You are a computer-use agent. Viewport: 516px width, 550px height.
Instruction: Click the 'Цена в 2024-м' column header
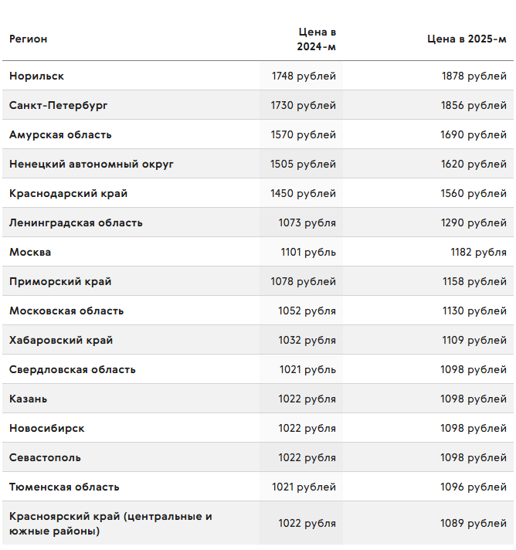317,39
